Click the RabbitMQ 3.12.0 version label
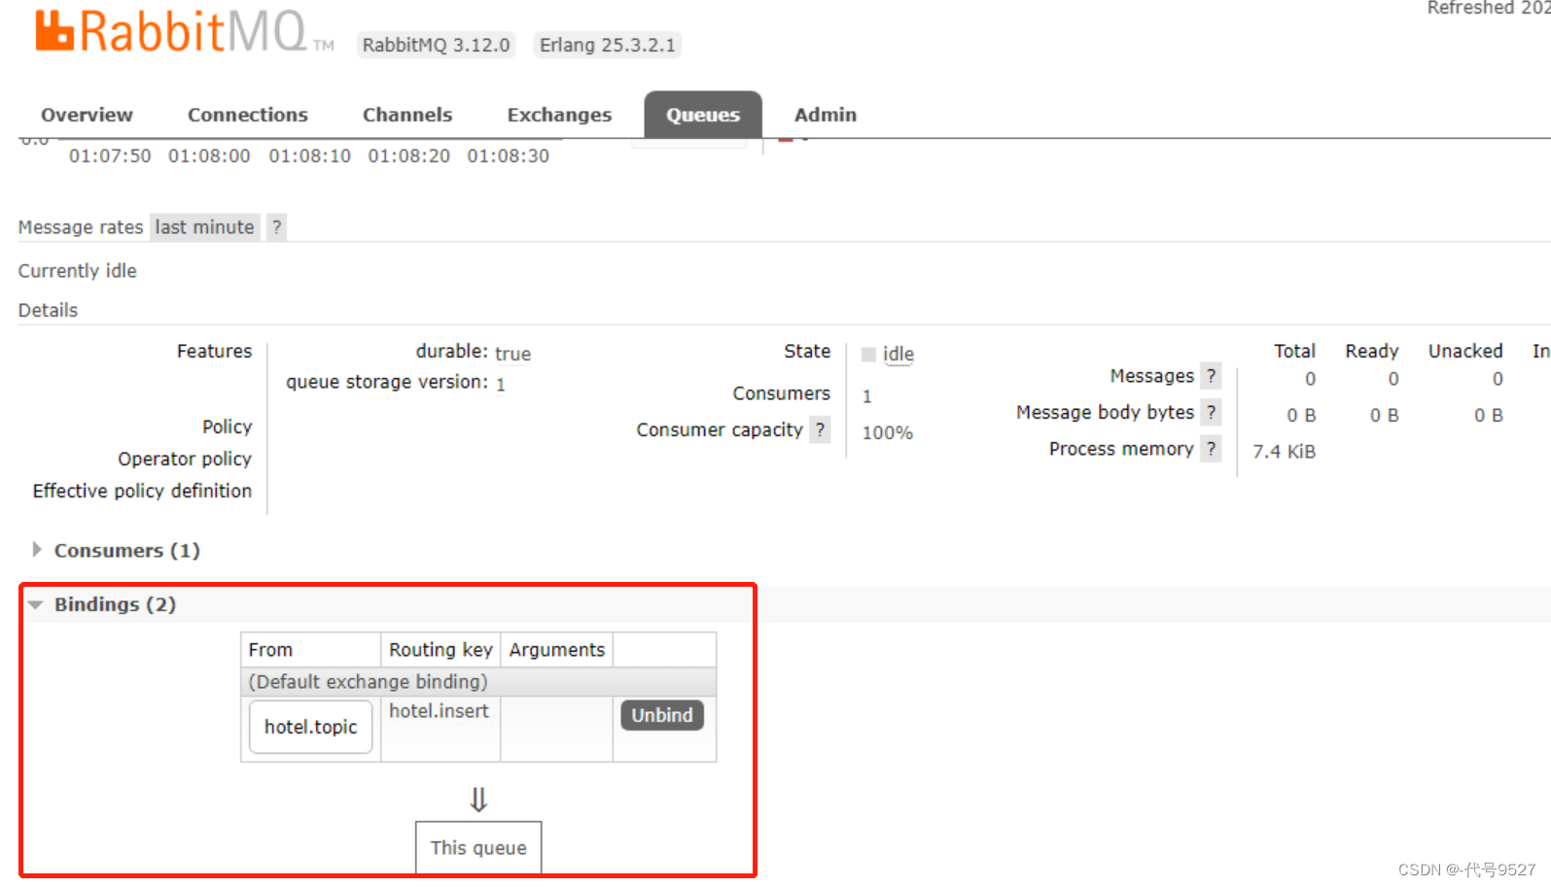Image resolution: width=1551 pixels, height=887 pixels. tap(436, 46)
